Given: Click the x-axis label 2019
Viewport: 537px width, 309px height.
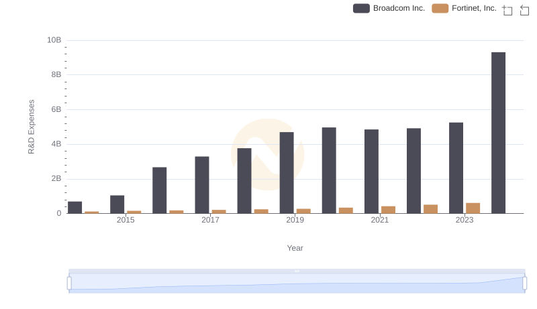Looking at the screenshot, I should pyautogui.click(x=295, y=220).
